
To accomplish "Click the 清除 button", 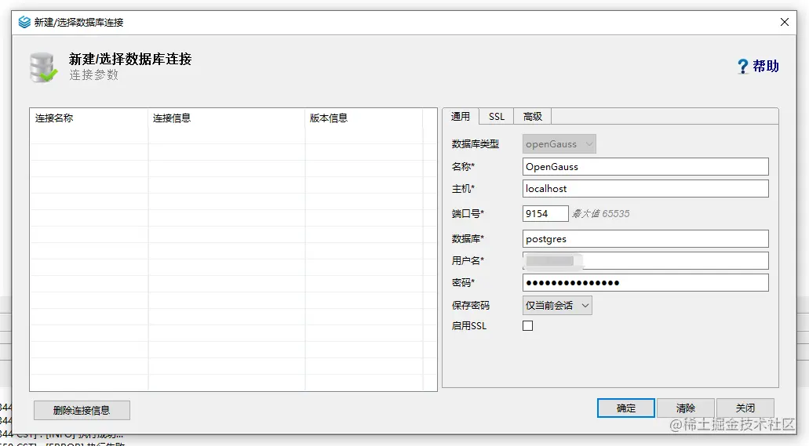I will point(686,408).
